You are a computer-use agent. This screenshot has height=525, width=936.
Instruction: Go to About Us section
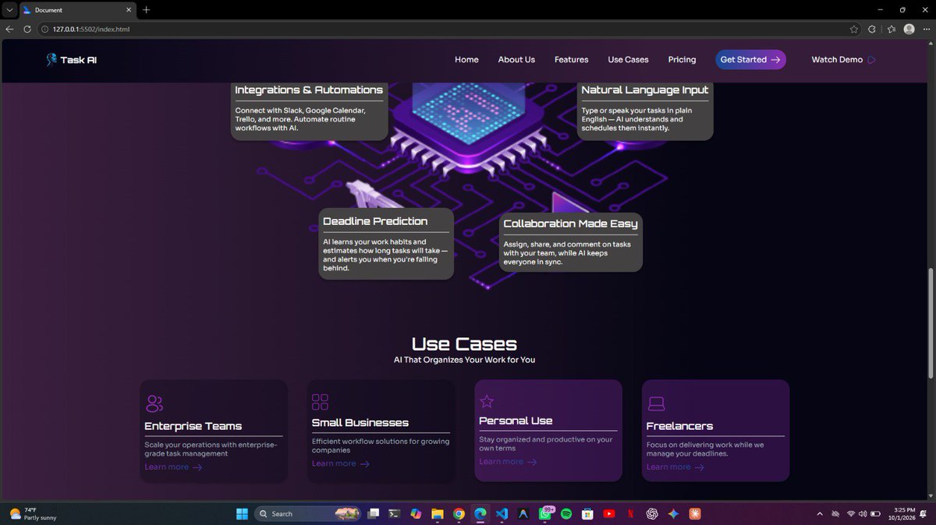point(516,59)
